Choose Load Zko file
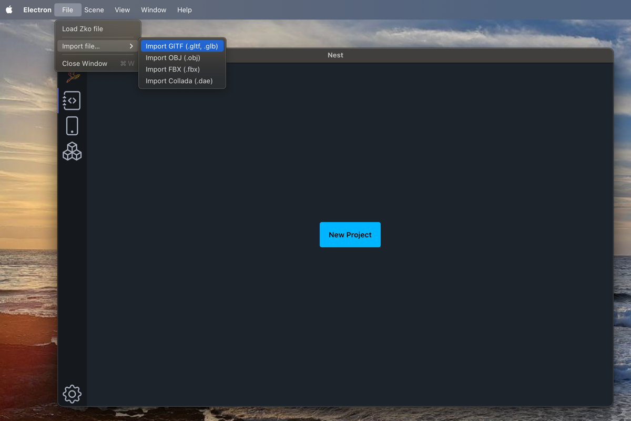 pos(83,29)
